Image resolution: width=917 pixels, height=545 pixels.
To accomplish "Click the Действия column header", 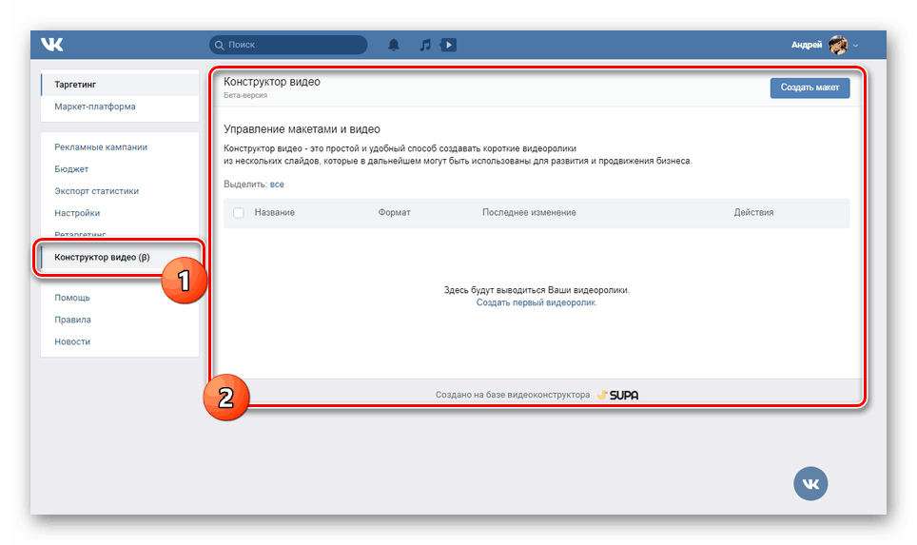I will tap(753, 213).
